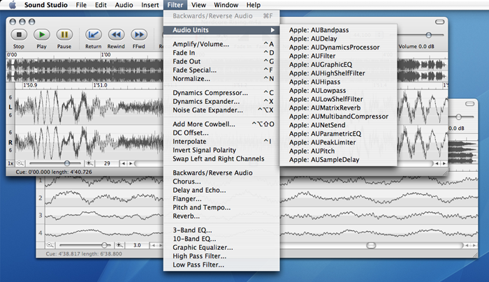Click the zoom out magnifier in front window
This screenshot has width=489, height=282.
pyautogui.click(x=20, y=163)
